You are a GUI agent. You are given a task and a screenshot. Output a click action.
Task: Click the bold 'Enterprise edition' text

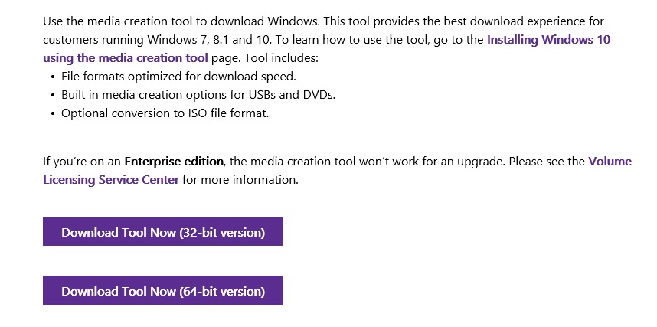pyautogui.click(x=174, y=162)
